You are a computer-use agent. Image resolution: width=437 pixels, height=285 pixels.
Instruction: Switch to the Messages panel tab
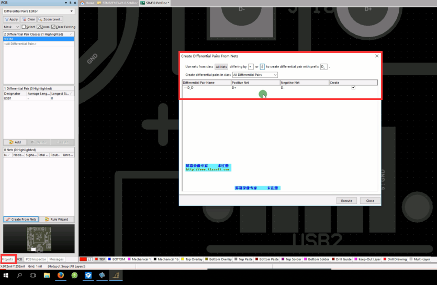[x=57, y=259]
